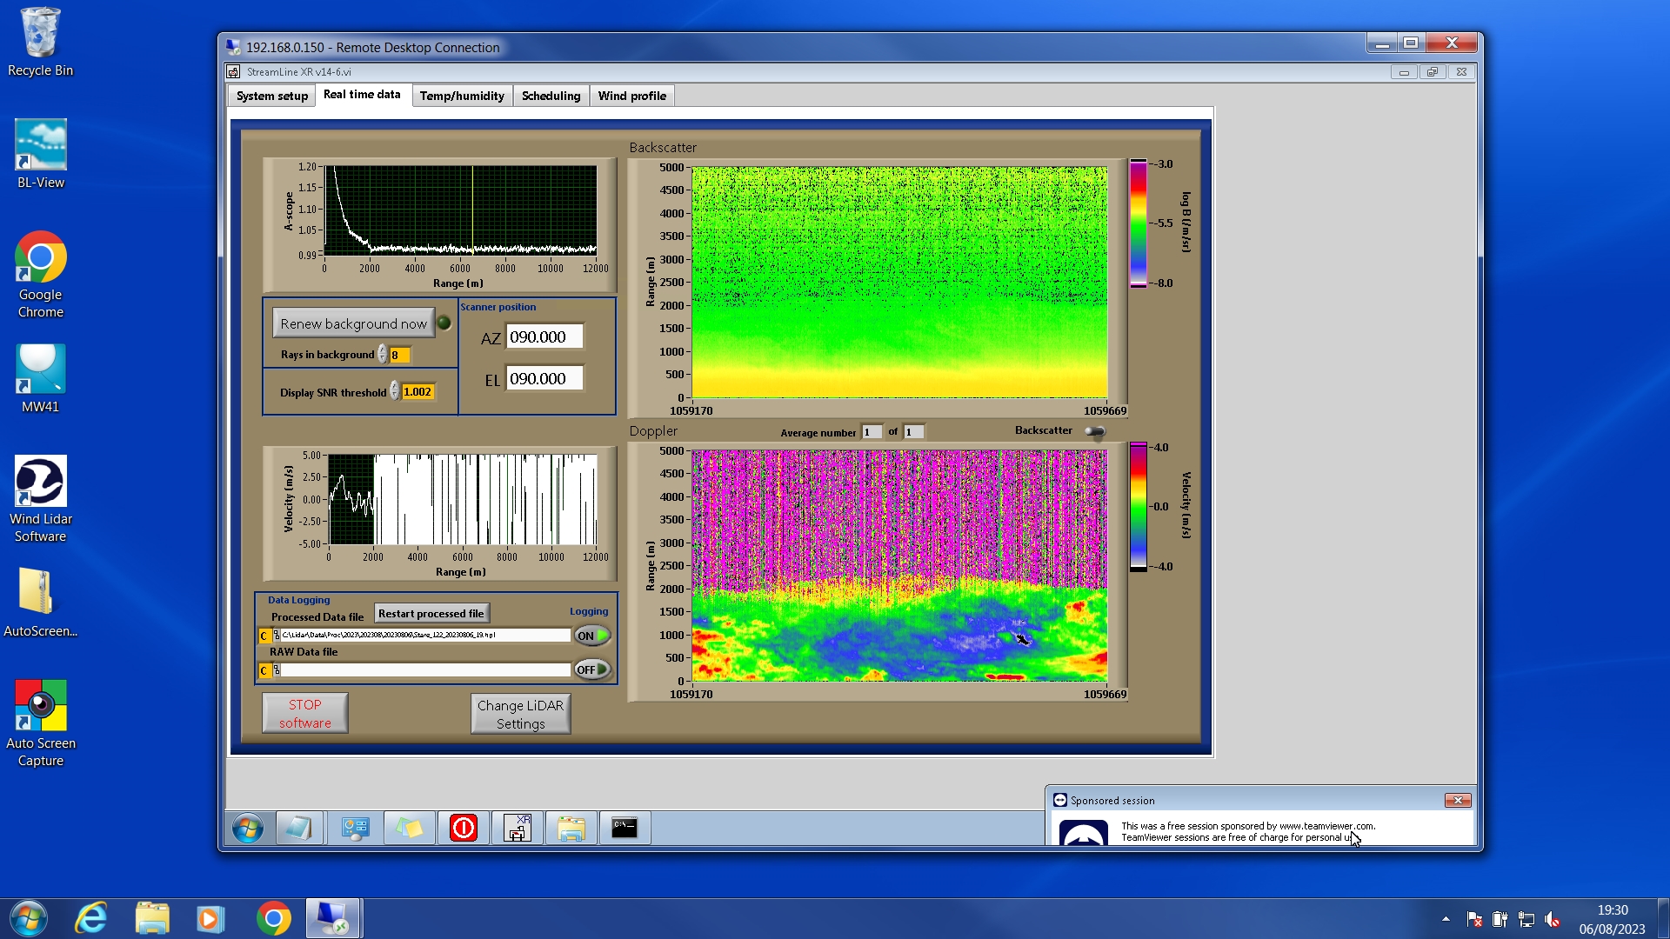Open processed data file path browse selector
This screenshot has width=1670, height=939.
point(276,636)
